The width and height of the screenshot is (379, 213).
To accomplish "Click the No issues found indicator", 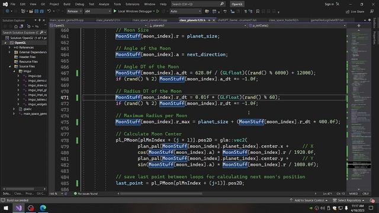I will tap(85, 193).
